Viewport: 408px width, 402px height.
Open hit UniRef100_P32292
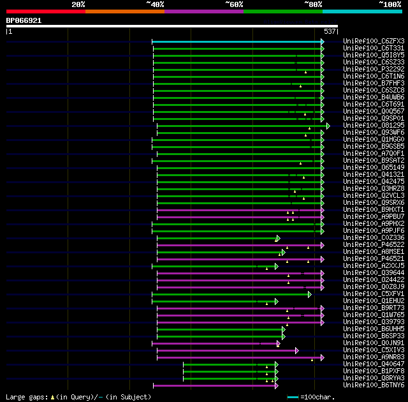pyautogui.click(x=374, y=70)
